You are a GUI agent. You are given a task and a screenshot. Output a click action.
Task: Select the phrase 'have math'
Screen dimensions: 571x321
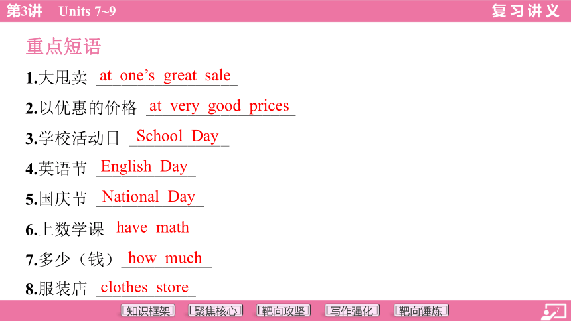tap(153, 227)
